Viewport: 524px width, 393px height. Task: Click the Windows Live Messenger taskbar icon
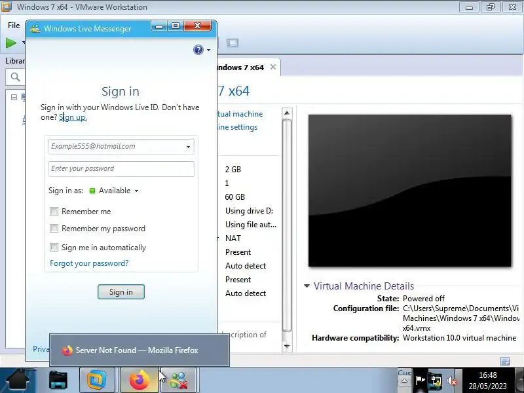(178, 380)
